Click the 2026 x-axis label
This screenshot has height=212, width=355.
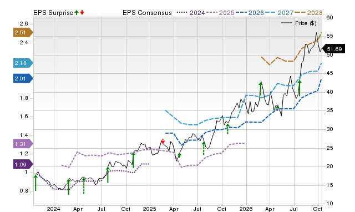[x=246, y=209]
